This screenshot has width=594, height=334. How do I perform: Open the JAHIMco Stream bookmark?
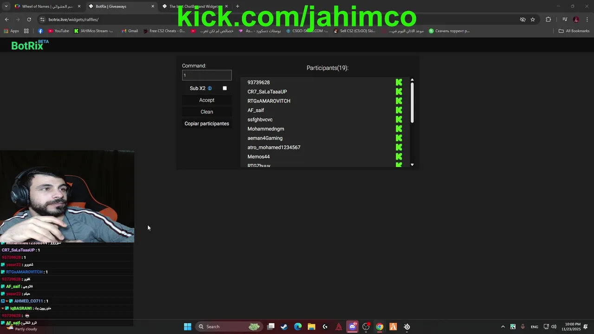(x=93, y=31)
